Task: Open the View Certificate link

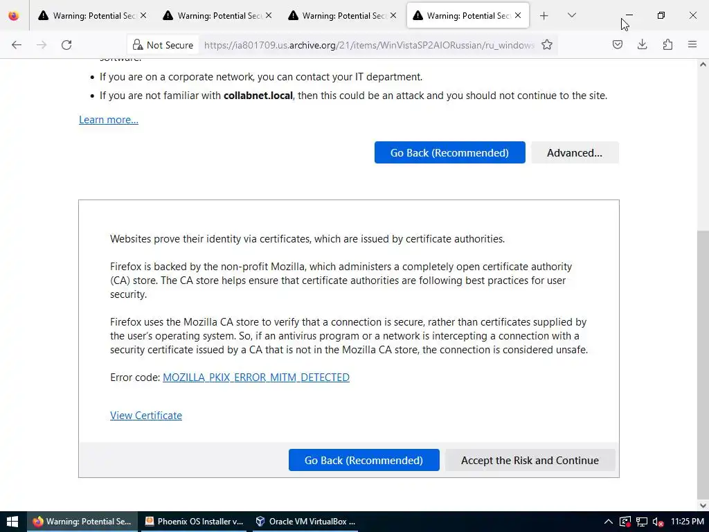Action: coord(146,416)
